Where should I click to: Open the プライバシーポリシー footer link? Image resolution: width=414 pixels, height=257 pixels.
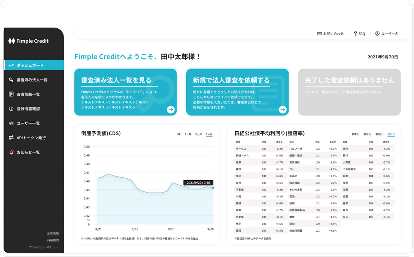44,247
